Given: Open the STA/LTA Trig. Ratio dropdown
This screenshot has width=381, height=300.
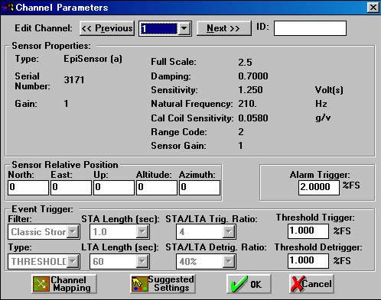Looking at the screenshot, I should pos(228,232).
